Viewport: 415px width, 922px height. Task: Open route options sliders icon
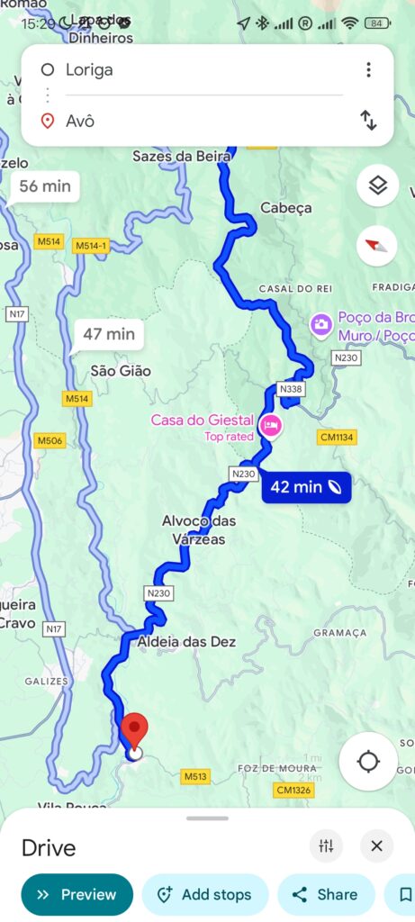[x=326, y=846]
